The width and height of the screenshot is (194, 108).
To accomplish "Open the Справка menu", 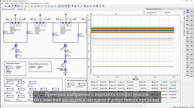I will (x=46, y=3).
